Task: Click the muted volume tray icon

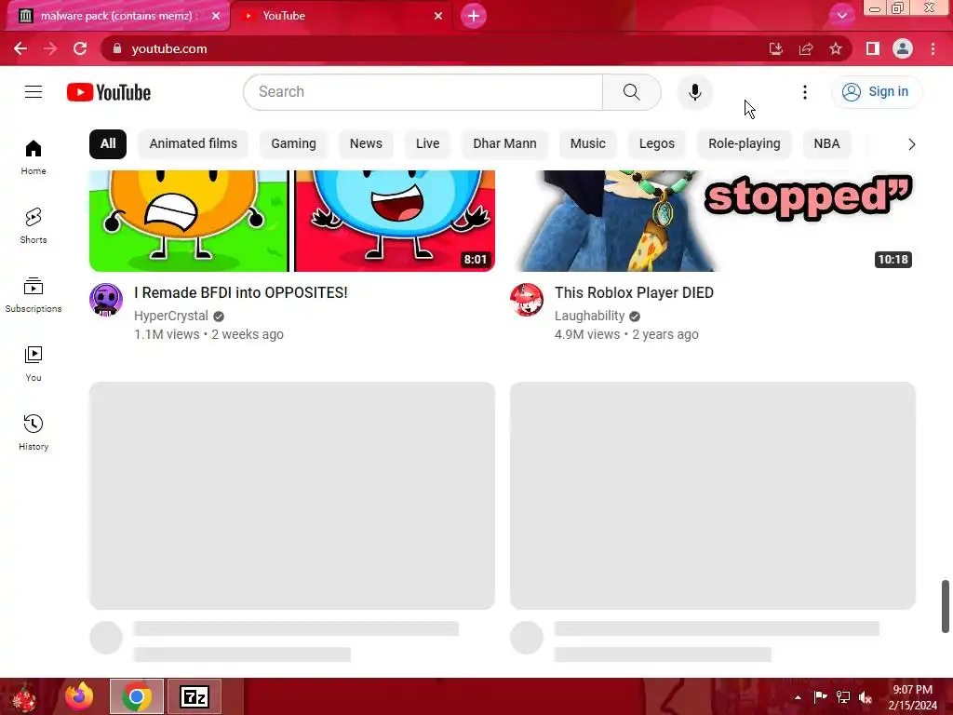Action: [x=866, y=697]
